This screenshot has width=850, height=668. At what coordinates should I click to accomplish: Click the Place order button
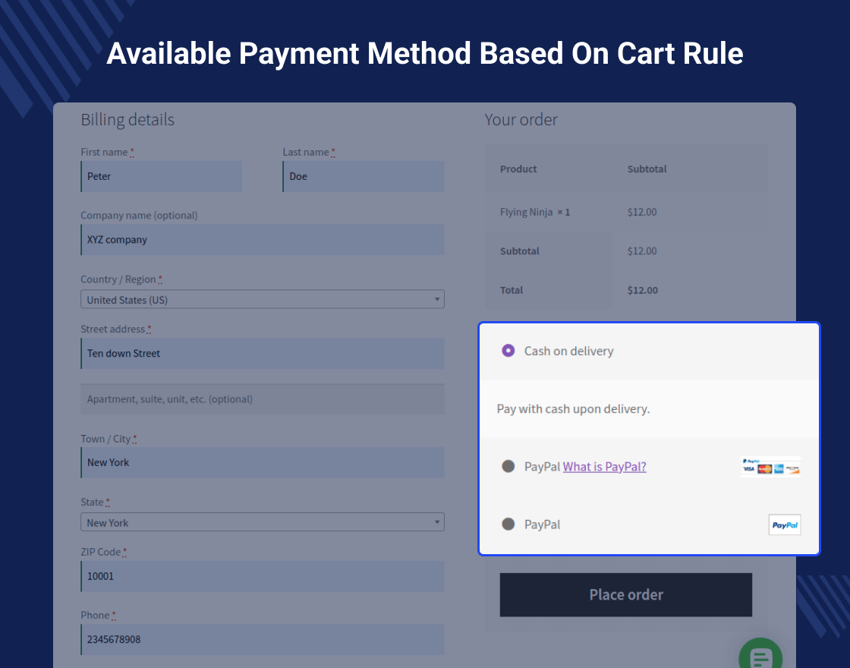pos(625,594)
